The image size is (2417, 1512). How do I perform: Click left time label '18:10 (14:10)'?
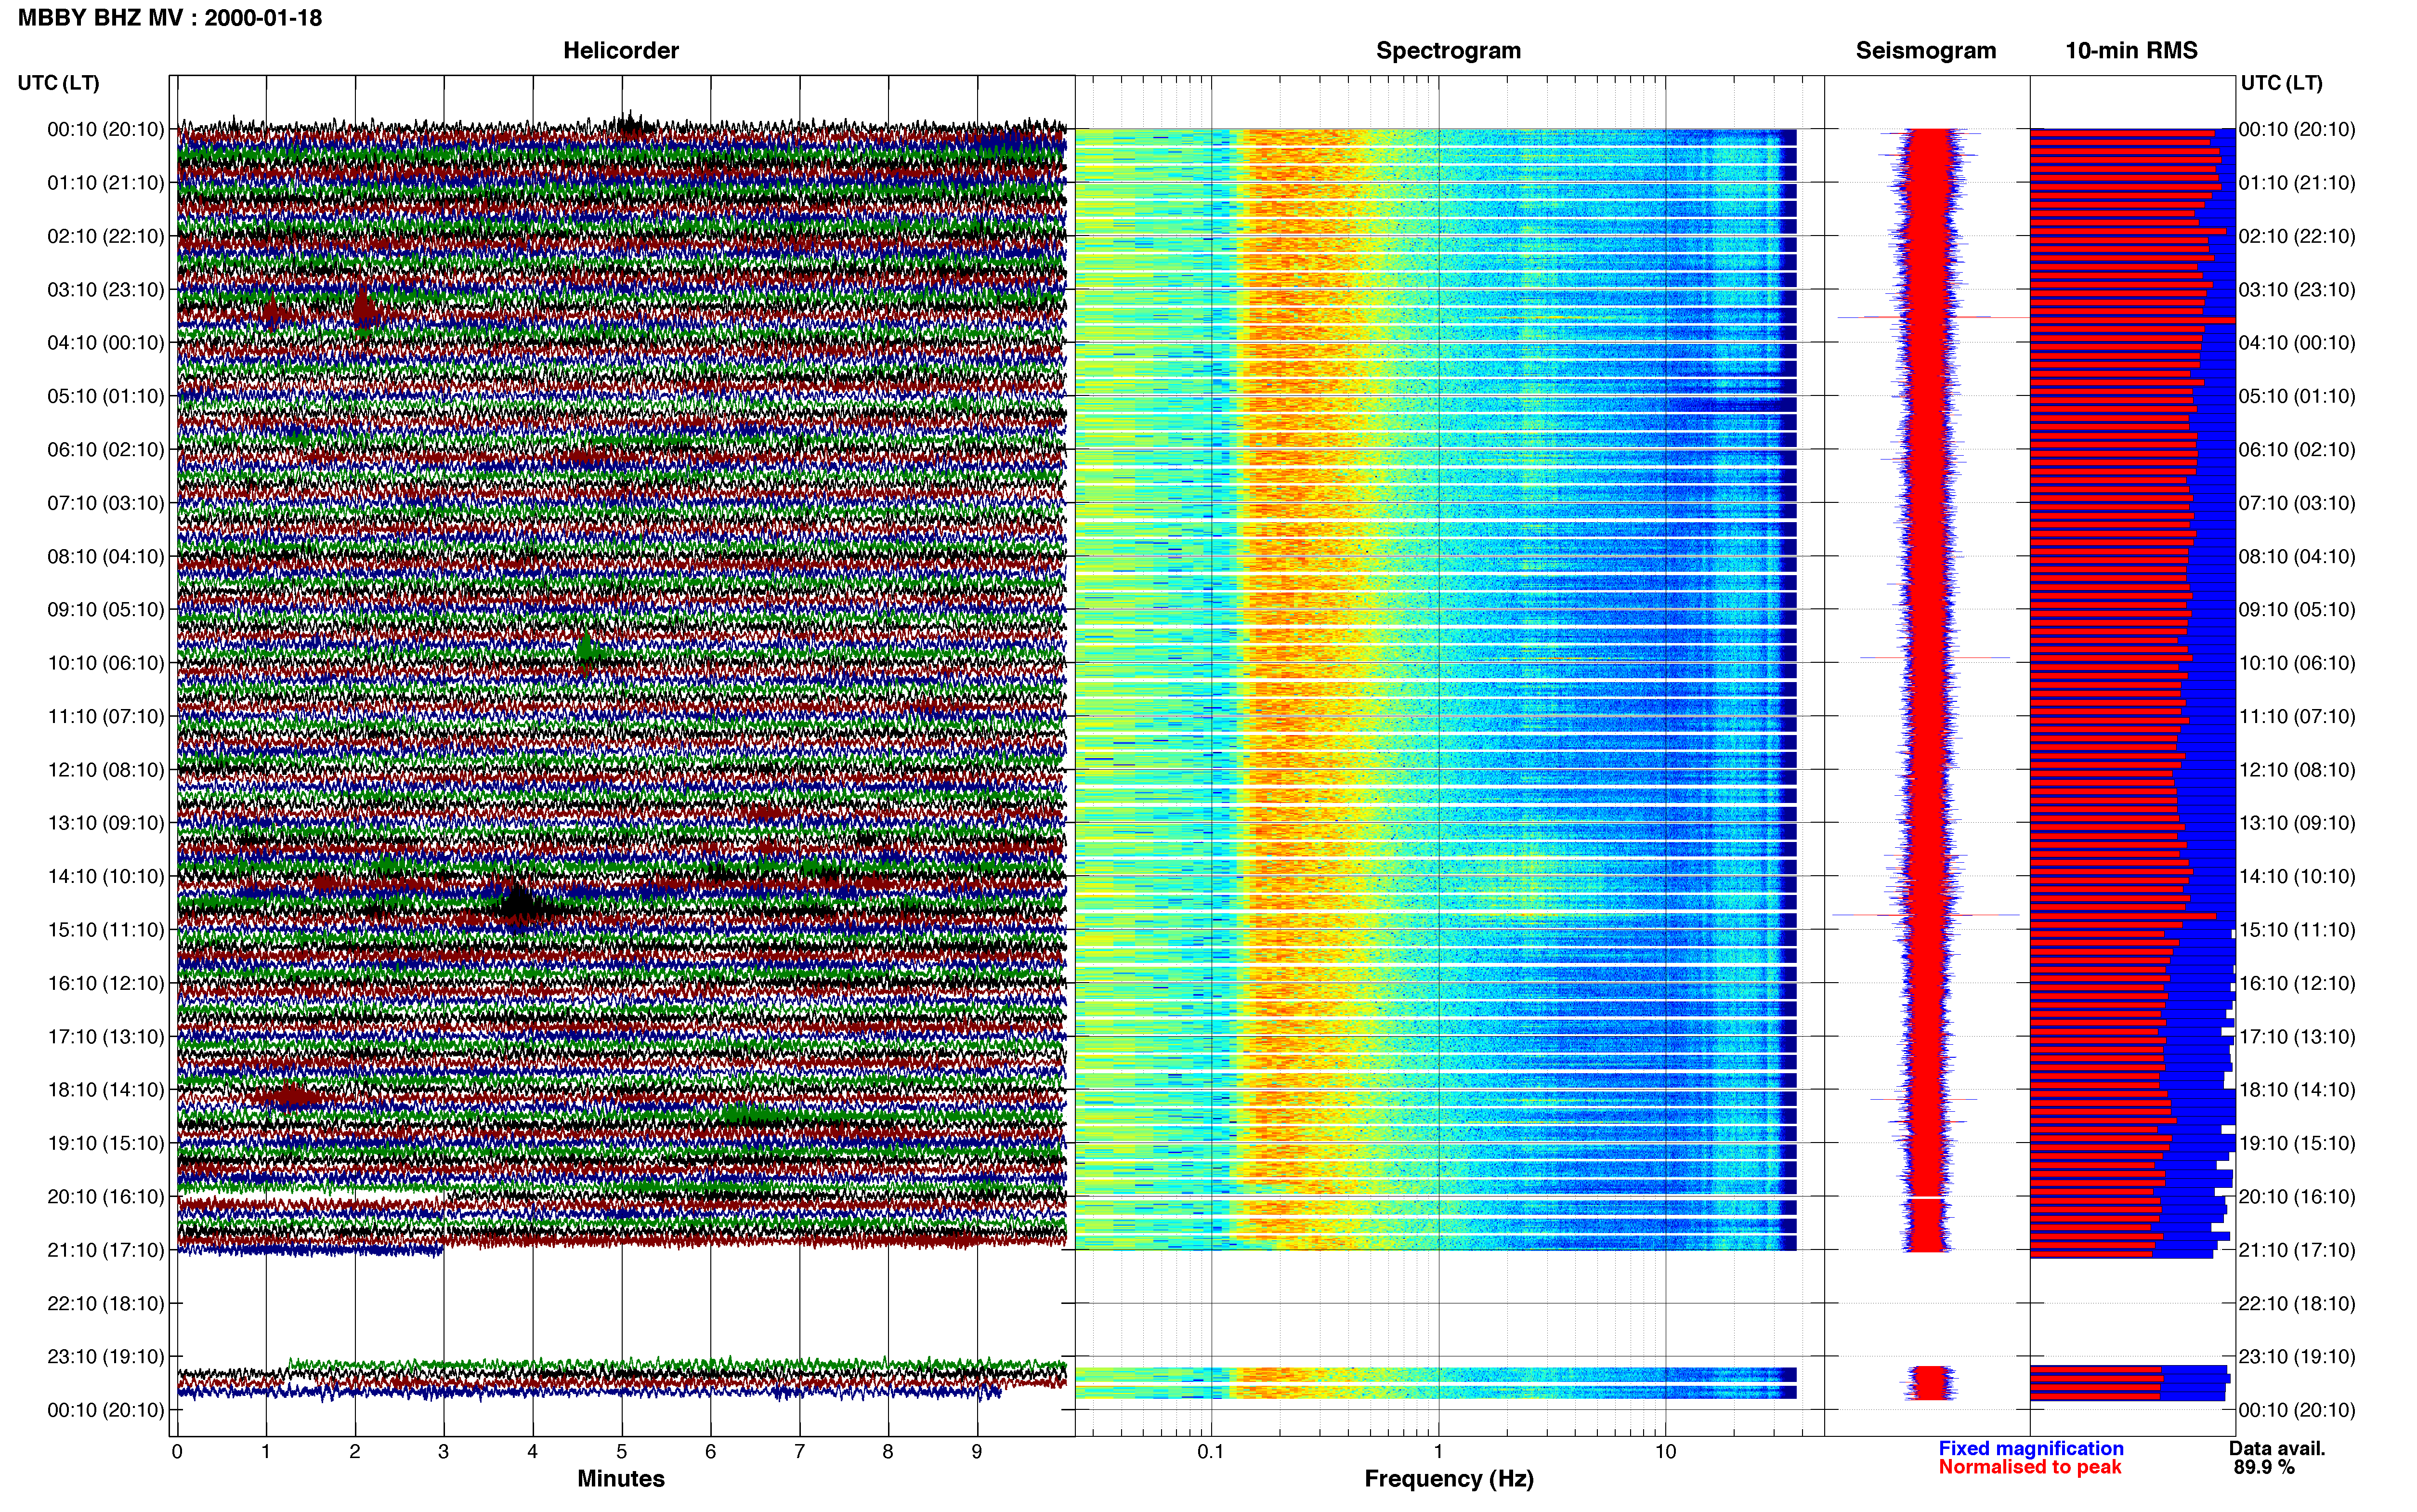coord(106,1090)
